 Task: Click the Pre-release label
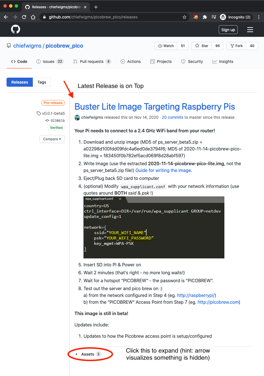click(53, 103)
